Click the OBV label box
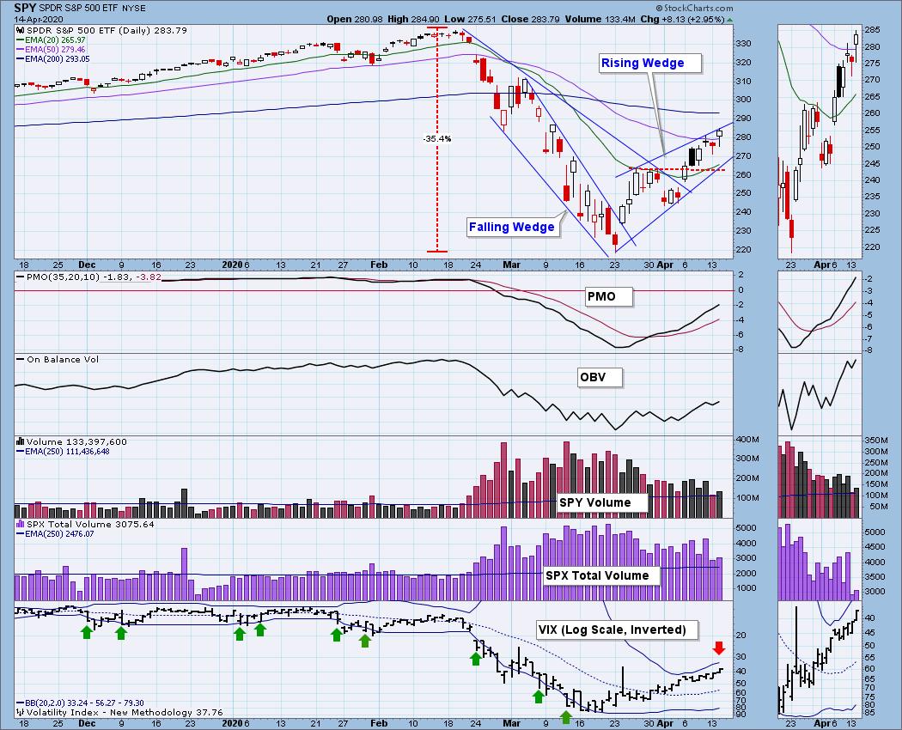 [600, 377]
